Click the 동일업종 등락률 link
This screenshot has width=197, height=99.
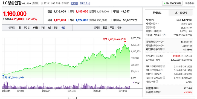click(153, 92)
